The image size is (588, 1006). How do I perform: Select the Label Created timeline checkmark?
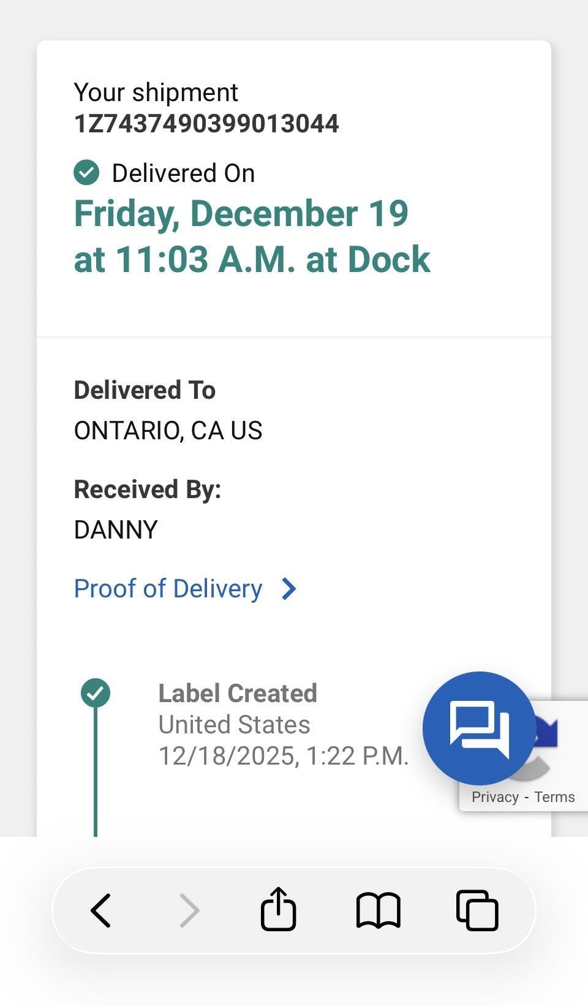(96, 694)
